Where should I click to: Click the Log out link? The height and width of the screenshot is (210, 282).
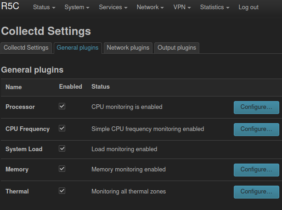click(x=248, y=7)
